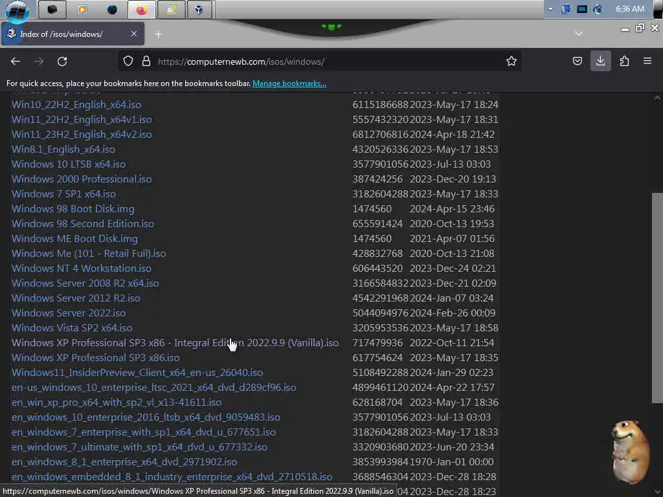Select file size 6115186688 text
The width and height of the screenshot is (663, 497).
pyautogui.click(x=381, y=104)
